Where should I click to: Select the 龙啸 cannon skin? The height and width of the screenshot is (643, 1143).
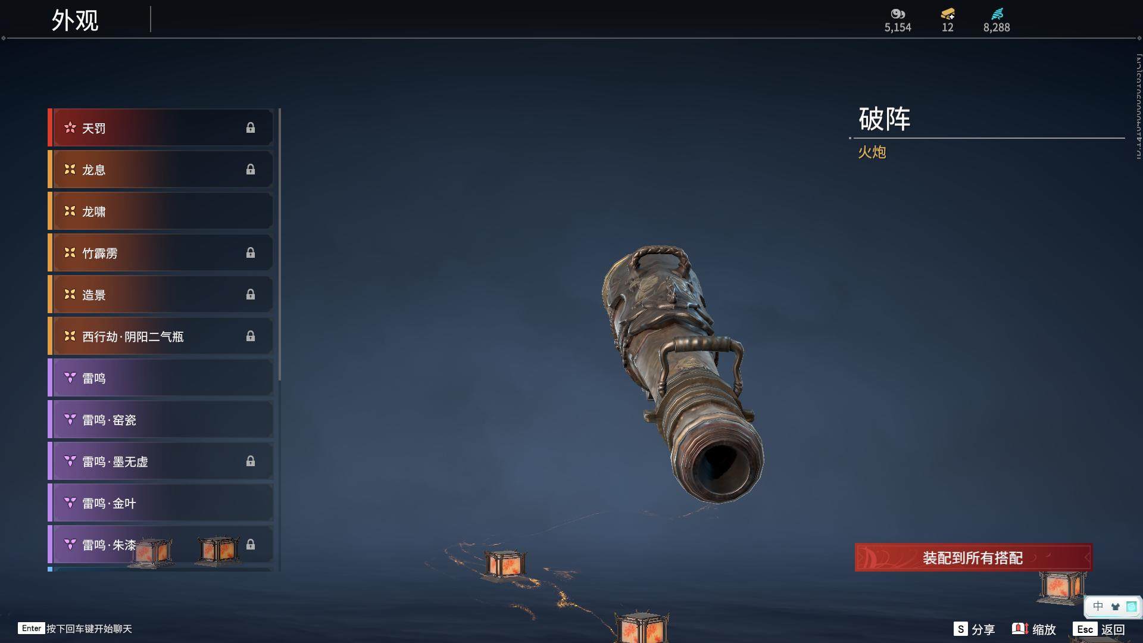pos(161,211)
